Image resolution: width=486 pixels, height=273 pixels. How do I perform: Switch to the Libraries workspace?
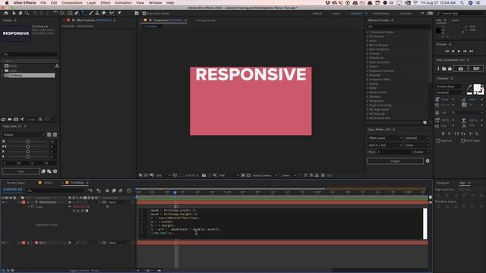pyautogui.click(x=406, y=14)
